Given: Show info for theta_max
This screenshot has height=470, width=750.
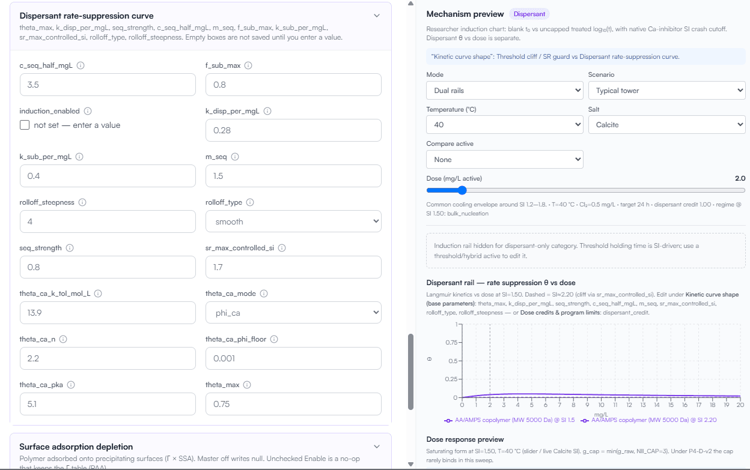Looking at the screenshot, I should [247, 385].
